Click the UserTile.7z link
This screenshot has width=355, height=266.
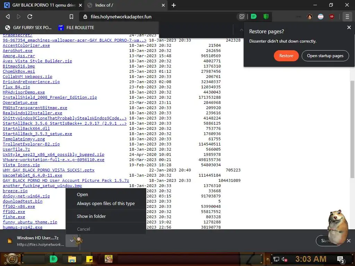[x=16, y=149]
